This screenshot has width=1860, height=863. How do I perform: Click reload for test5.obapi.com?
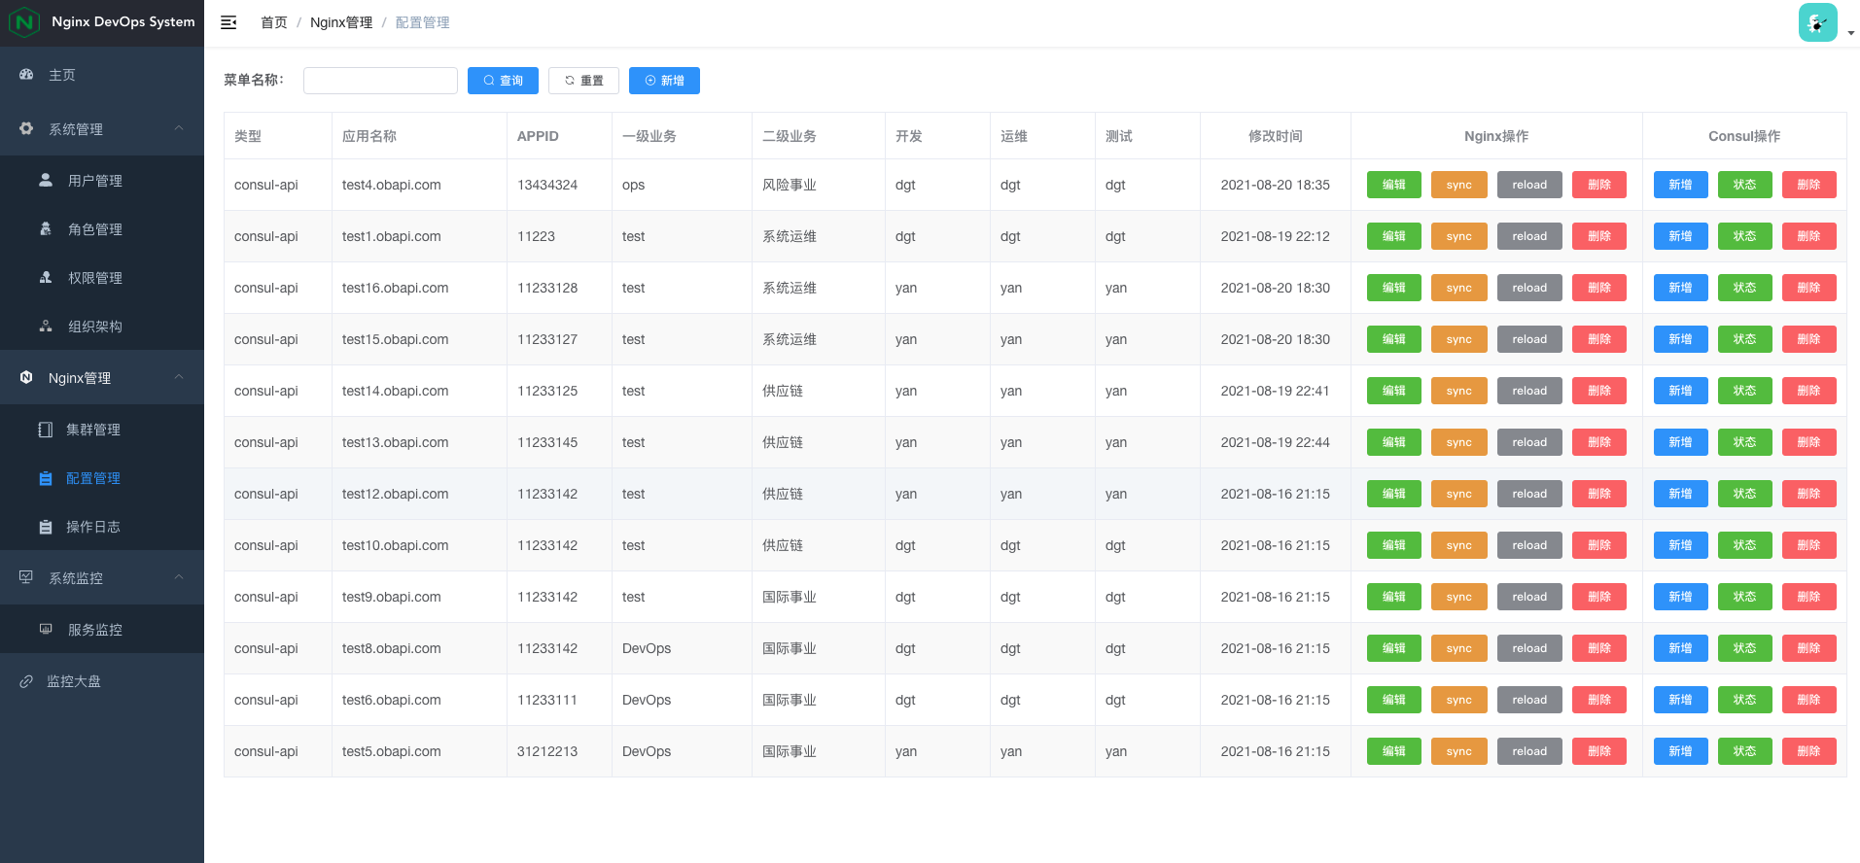click(x=1529, y=751)
